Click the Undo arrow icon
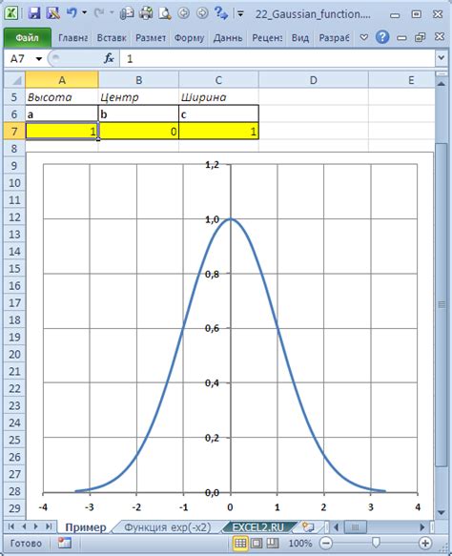452x556 pixels. coord(72,13)
